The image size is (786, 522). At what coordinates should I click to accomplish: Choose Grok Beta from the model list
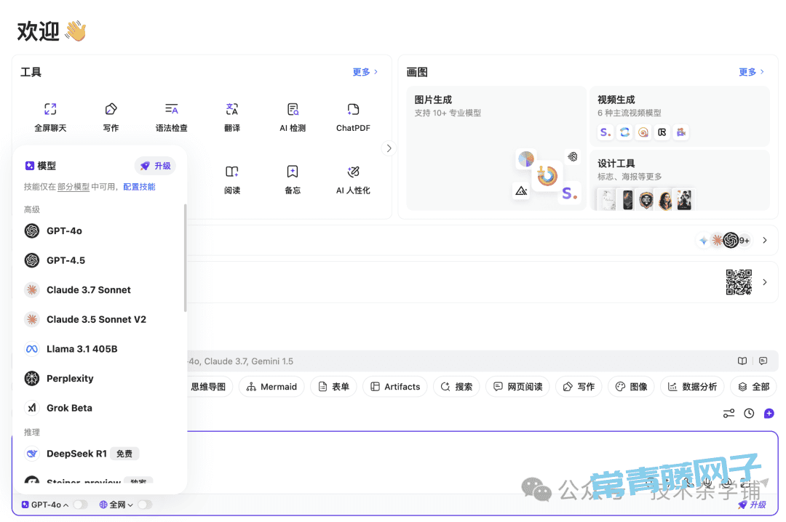(x=100, y=409)
